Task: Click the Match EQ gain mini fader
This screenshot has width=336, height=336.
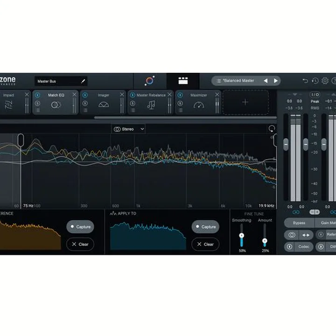Action: (x=74, y=105)
